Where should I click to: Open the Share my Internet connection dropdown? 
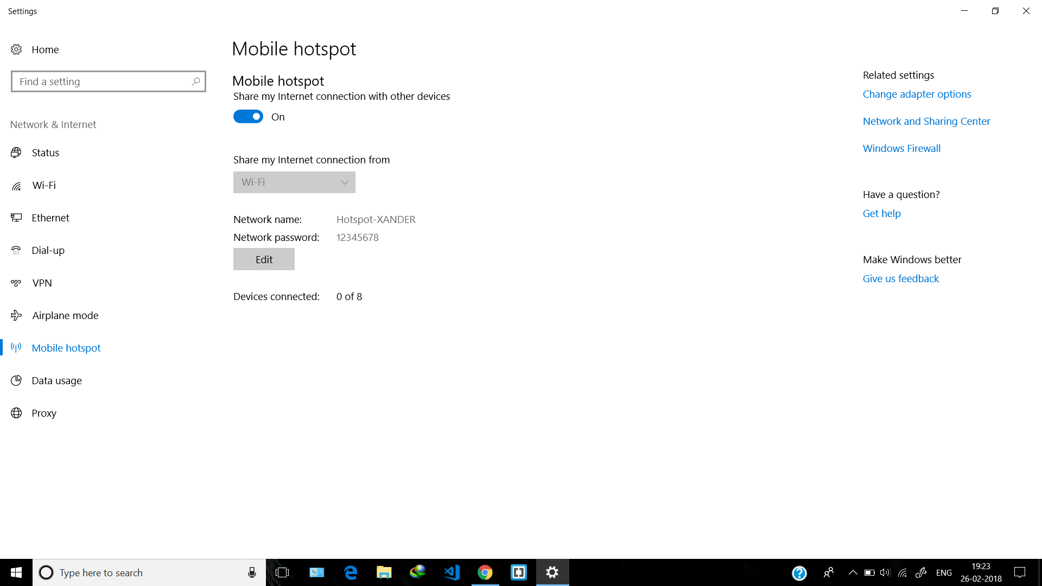(294, 182)
